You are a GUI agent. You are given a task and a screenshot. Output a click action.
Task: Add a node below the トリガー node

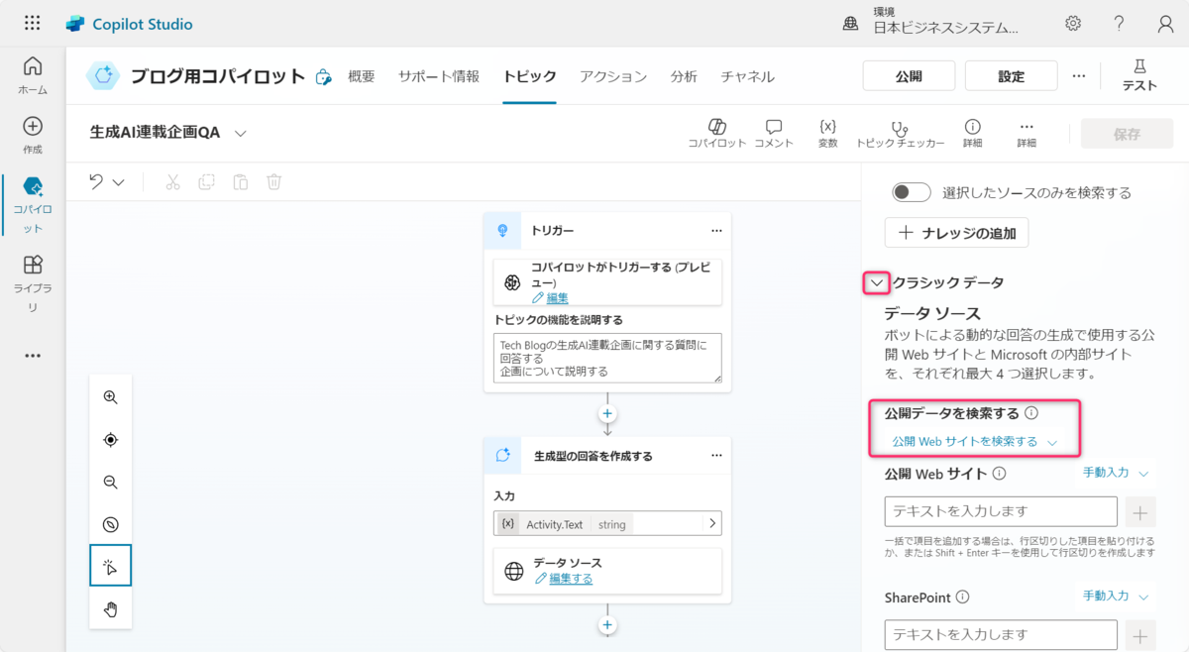coord(607,413)
